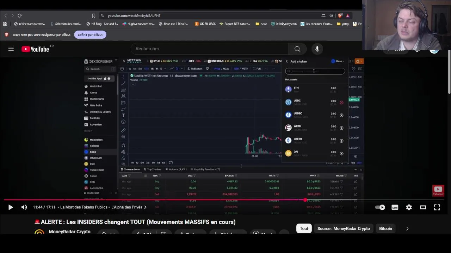This screenshot has height=253, width=451.
Task: Select the chart zoom in tool
Action: tap(123, 137)
